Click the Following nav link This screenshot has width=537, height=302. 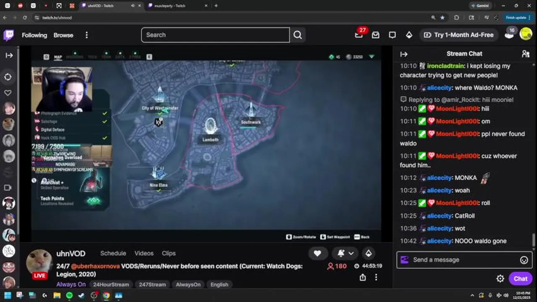point(34,35)
